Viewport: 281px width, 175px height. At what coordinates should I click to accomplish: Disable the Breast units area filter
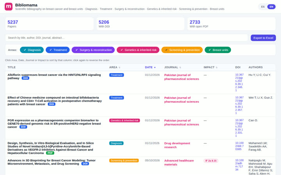click(218, 50)
